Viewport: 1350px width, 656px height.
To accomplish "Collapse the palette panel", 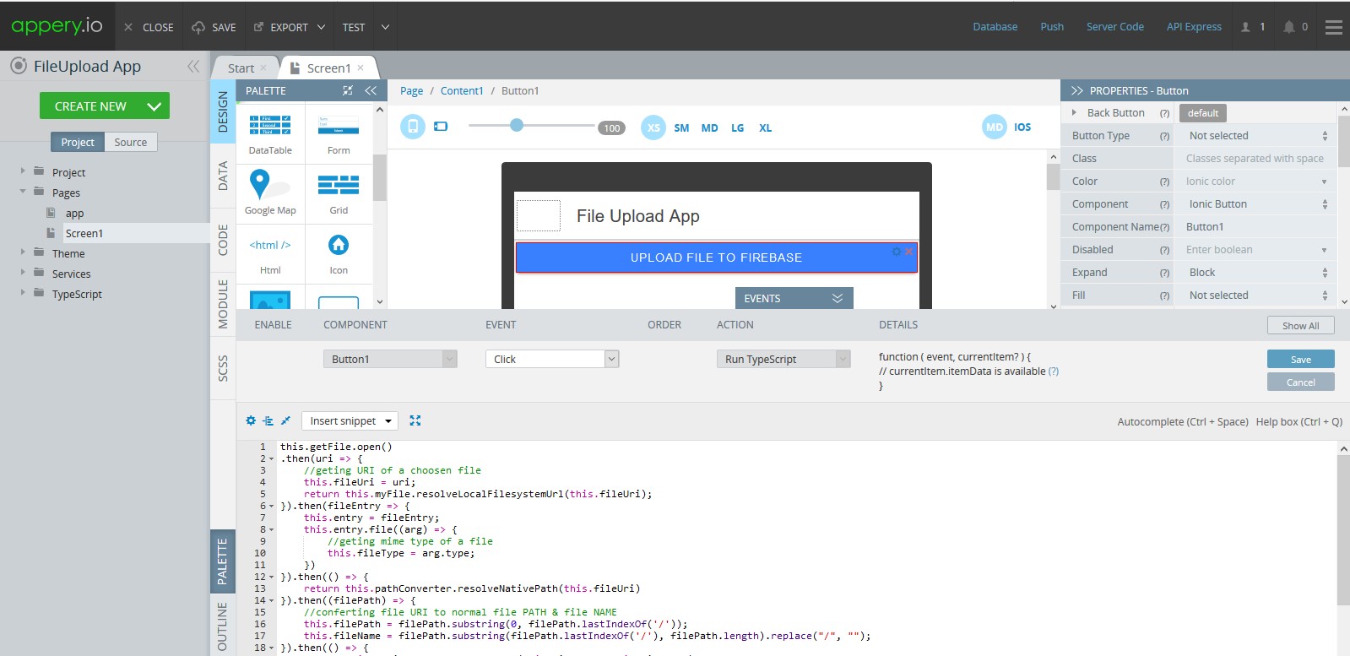I will [371, 90].
